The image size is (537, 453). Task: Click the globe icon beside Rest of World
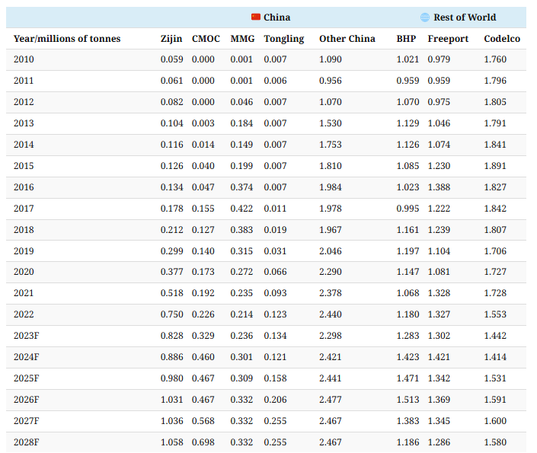[425, 18]
